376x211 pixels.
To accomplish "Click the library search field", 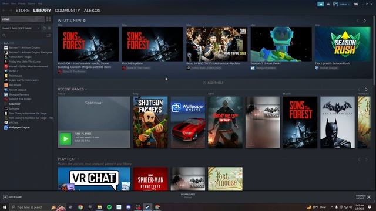I will [23, 35].
